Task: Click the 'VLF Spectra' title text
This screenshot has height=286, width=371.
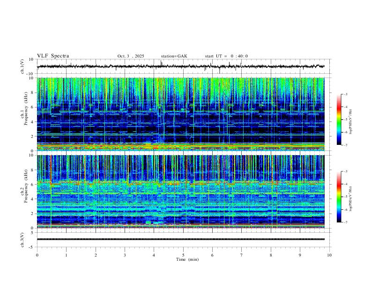Action: [x=53, y=56]
